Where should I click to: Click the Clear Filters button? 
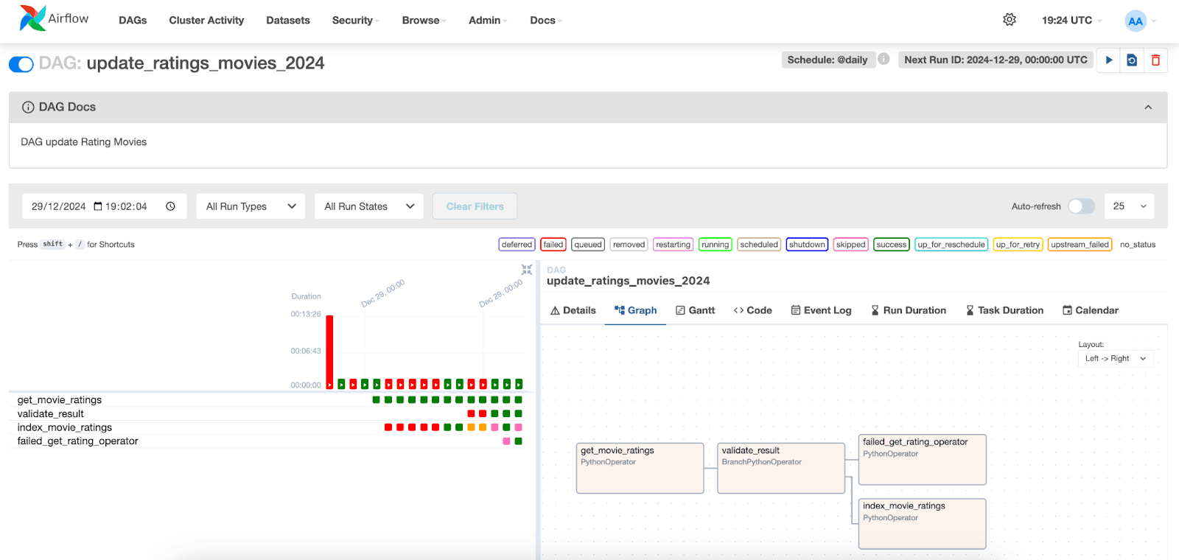tap(475, 206)
